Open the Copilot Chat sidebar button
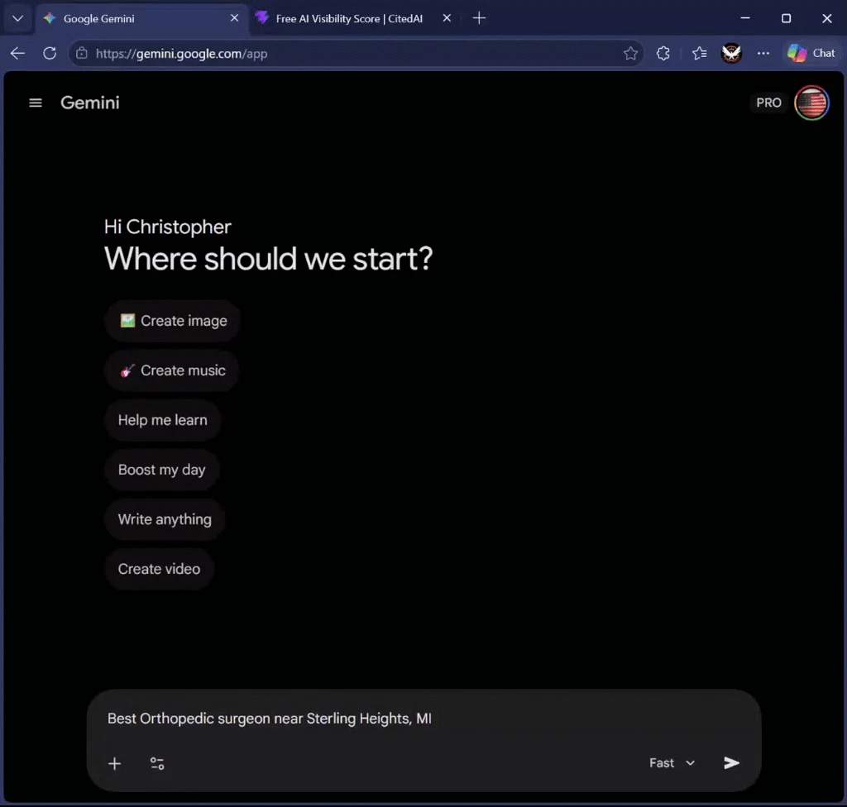This screenshot has width=847, height=807. (x=811, y=54)
